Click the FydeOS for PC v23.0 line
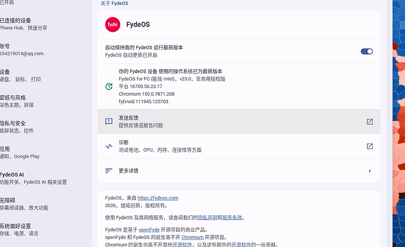The height and width of the screenshot is (247, 405). tap(172, 79)
